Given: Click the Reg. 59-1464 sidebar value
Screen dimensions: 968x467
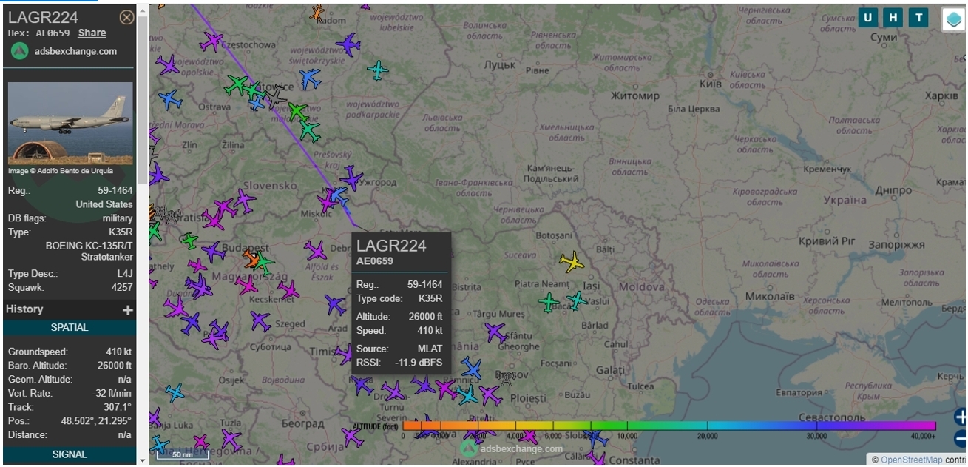Looking at the screenshot, I should (x=115, y=190).
